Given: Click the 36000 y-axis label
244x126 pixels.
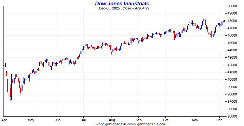Looking at the screenshot, I should tap(232, 109).
